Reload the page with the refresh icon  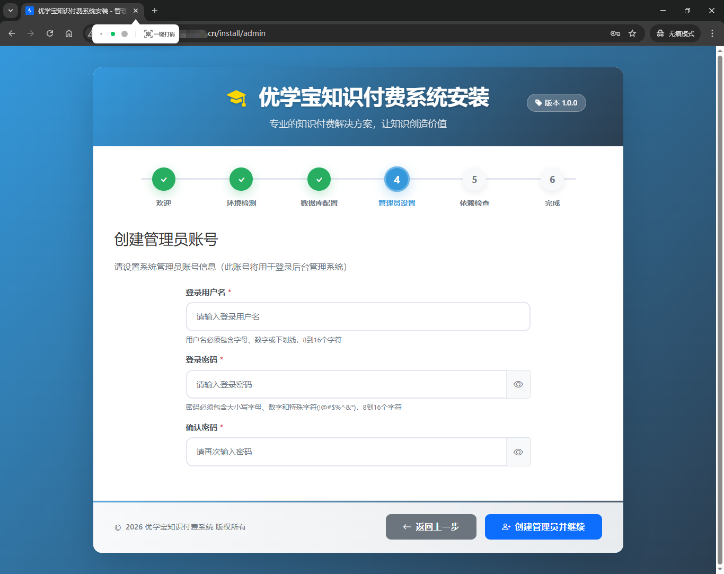tap(50, 33)
